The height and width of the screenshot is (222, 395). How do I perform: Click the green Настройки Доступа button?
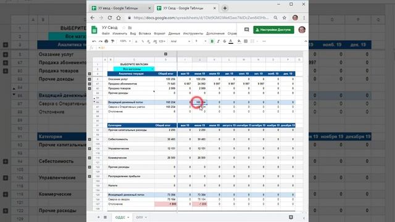tap(273, 30)
